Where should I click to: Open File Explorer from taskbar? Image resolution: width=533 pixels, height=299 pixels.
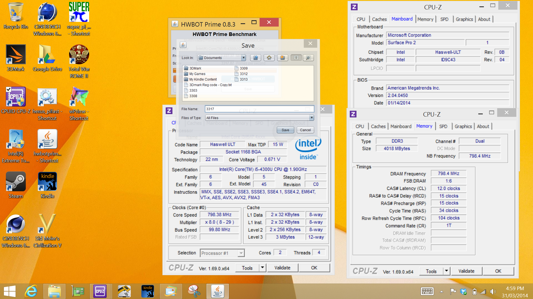[54, 291]
